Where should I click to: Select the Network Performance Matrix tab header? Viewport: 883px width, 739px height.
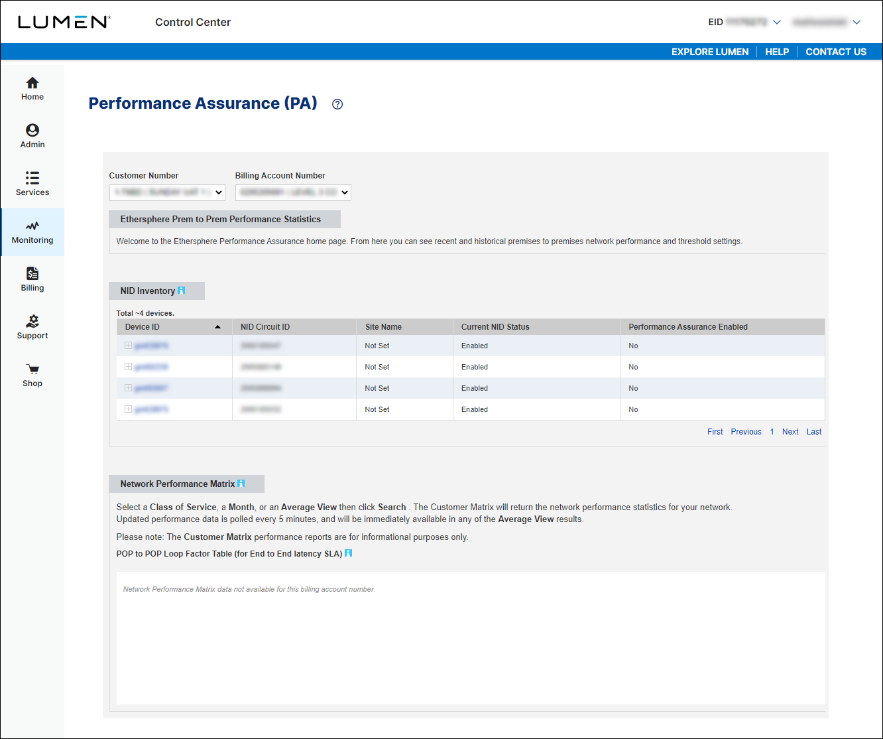click(186, 484)
